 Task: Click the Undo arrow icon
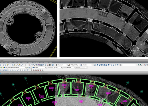(22, 65)
